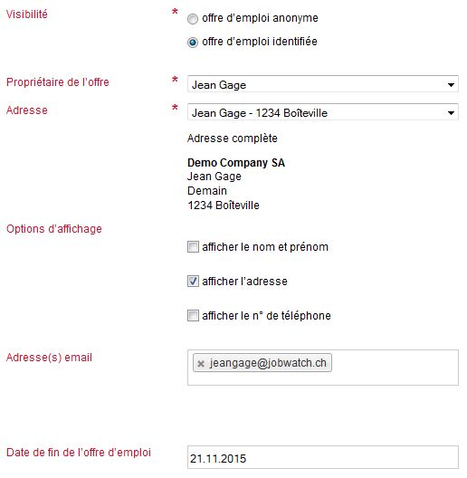Enable the afficher le nom et prénom checkbox
Viewport: 467px width, 478px height.
point(193,246)
